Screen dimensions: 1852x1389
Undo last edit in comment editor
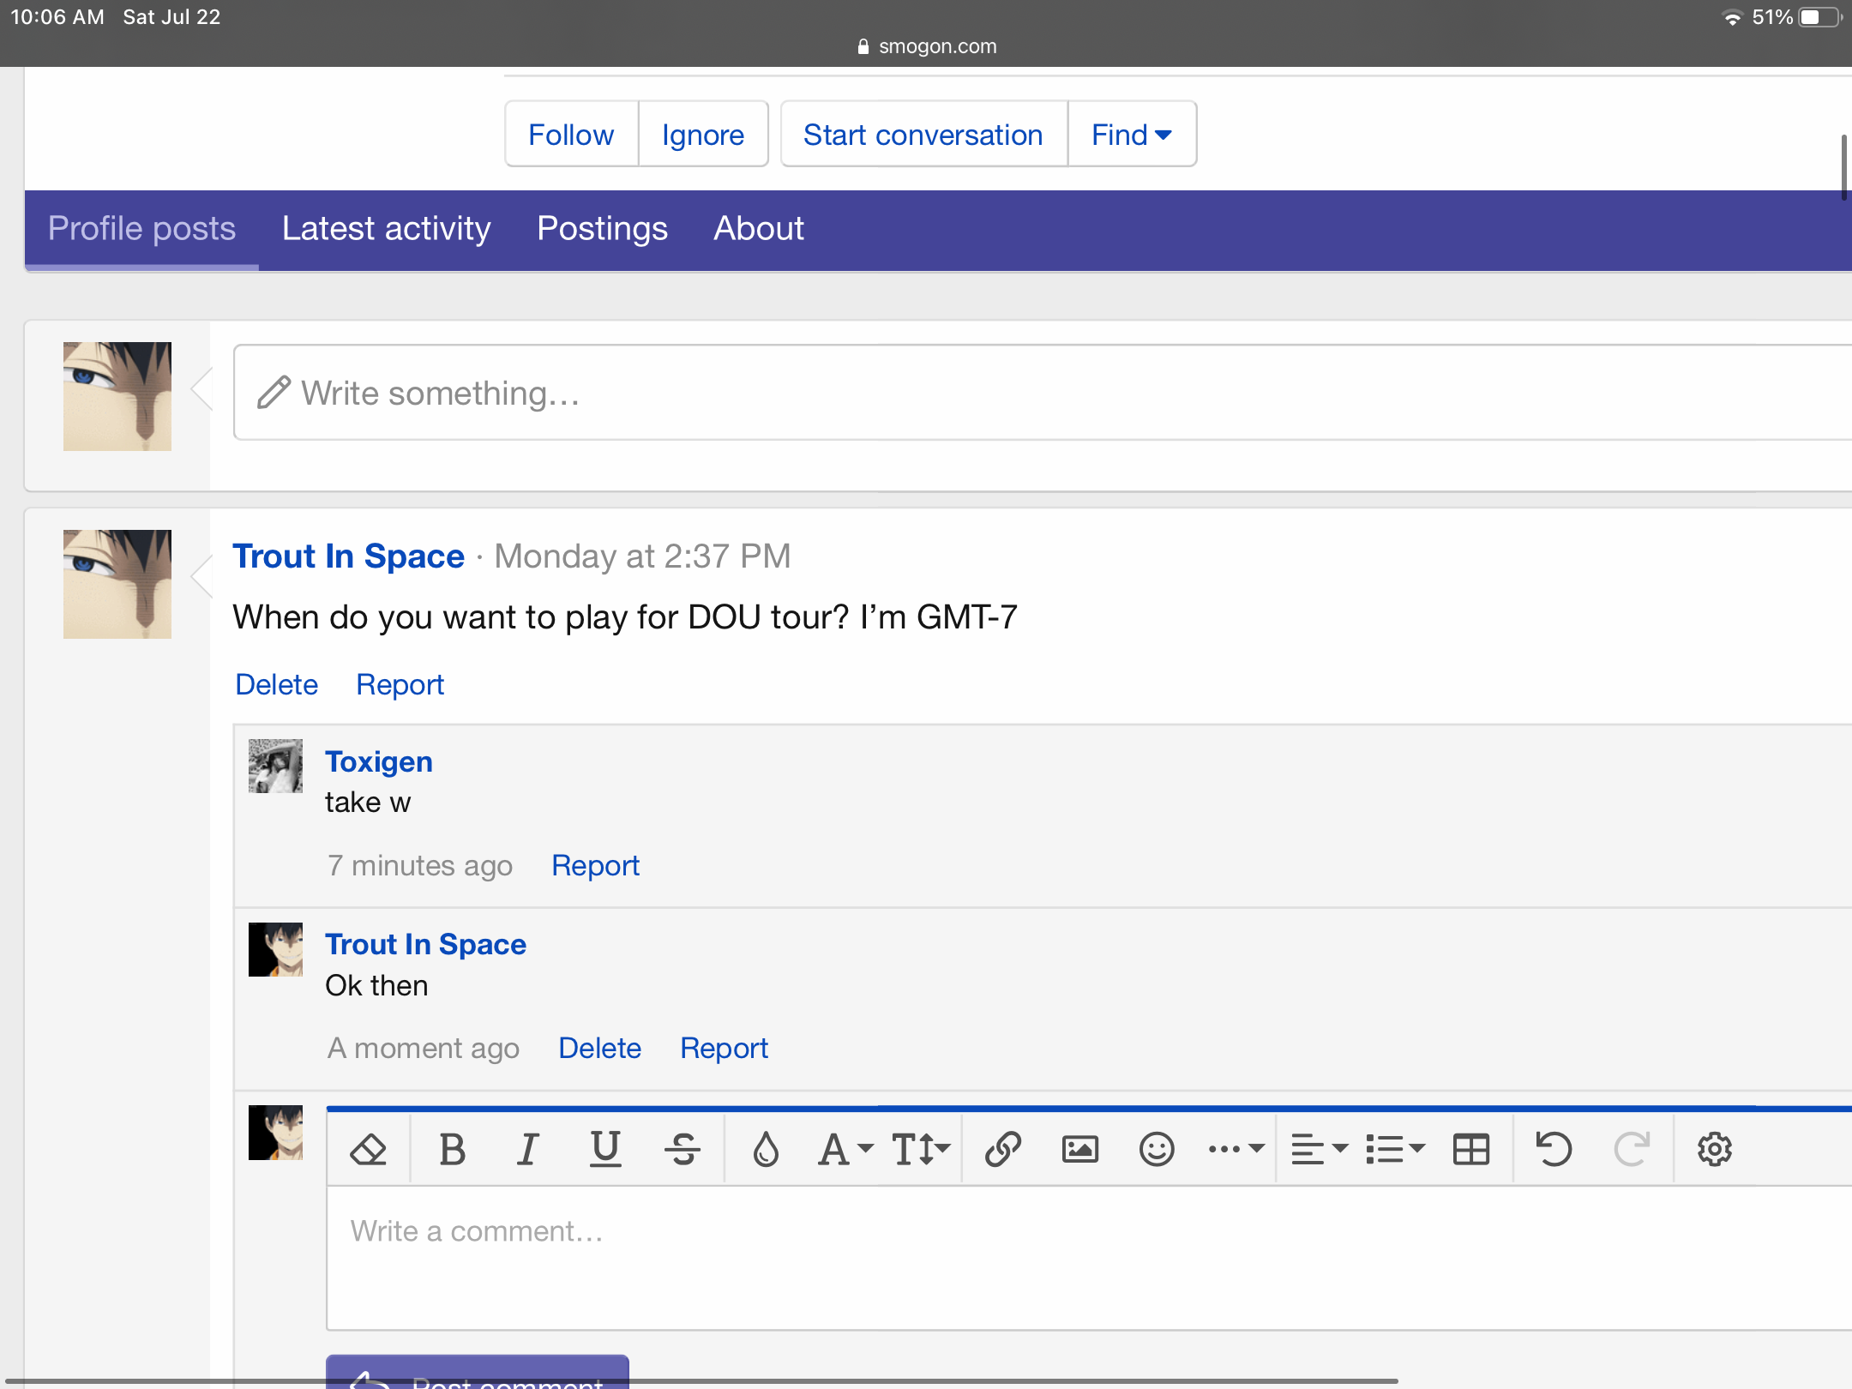(x=1553, y=1149)
